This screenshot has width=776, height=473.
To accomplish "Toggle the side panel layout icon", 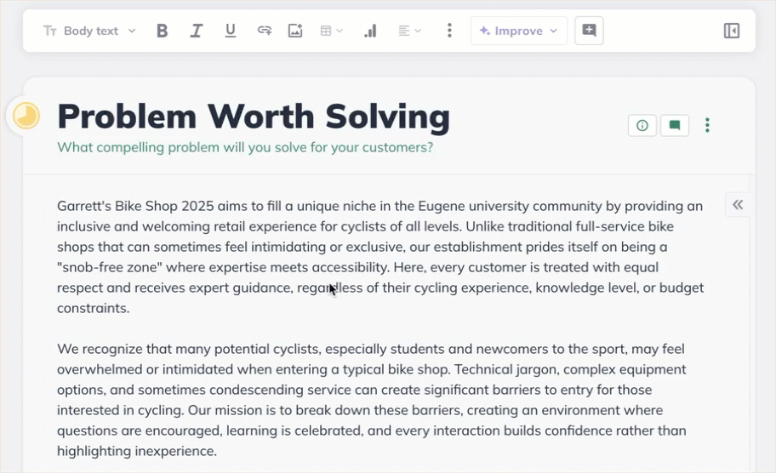I will point(732,31).
